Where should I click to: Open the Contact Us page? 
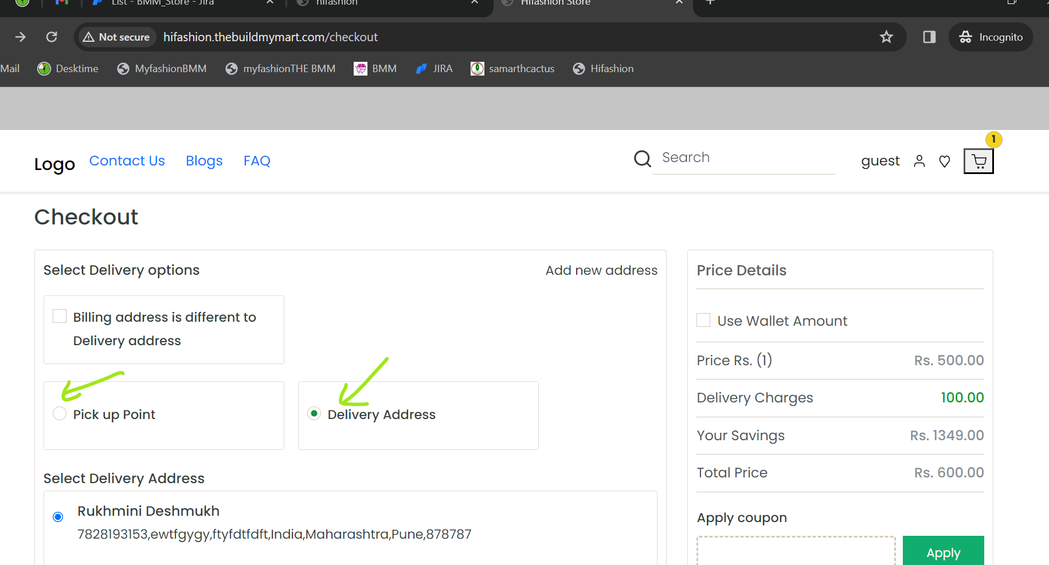click(x=127, y=161)
